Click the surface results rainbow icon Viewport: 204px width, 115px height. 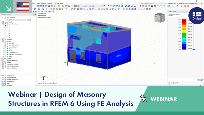pyautogui.click(x=87, y=9)
